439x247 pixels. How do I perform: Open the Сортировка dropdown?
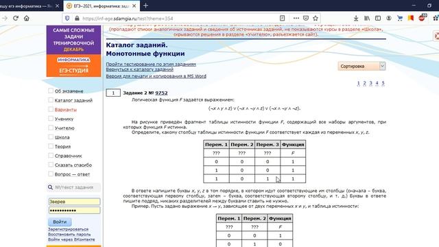tap(361, 66)
